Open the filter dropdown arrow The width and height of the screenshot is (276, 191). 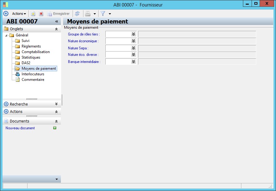[110, 14]
